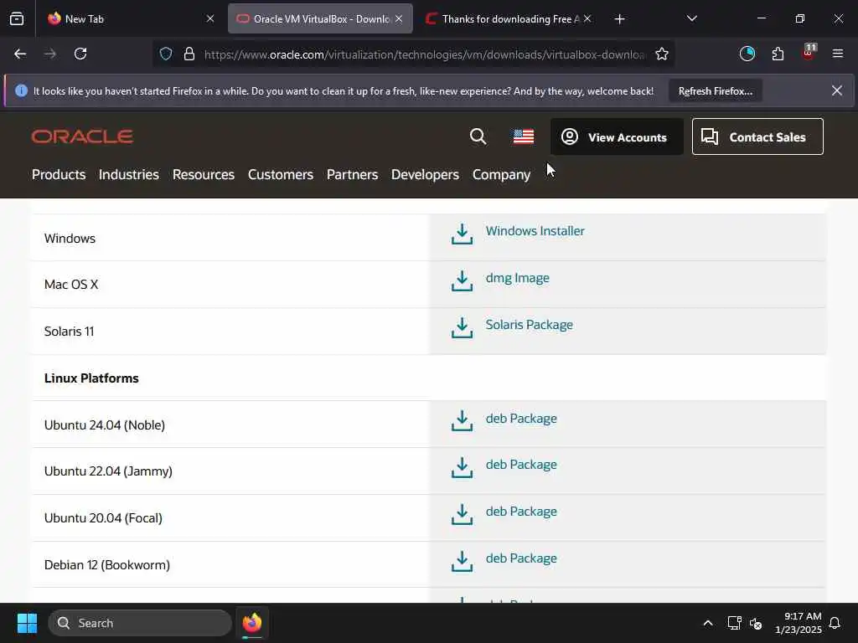
Task: Click deb Package link for Ubuntu 20.04
Action: point(521,512)
